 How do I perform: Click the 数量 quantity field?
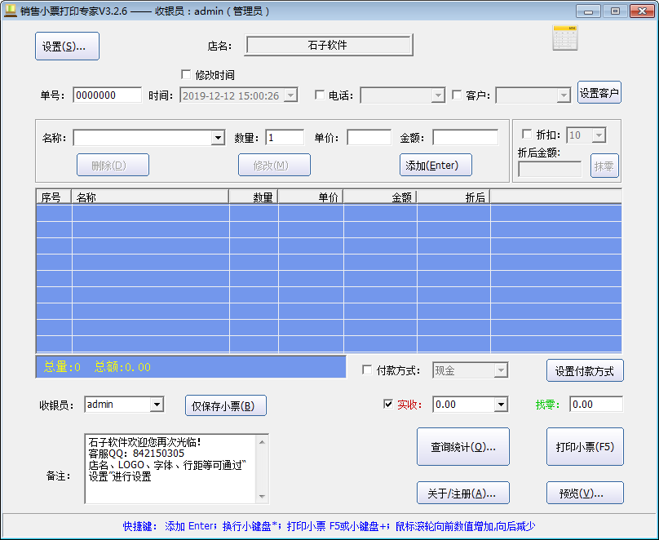[x=285, y=138]
